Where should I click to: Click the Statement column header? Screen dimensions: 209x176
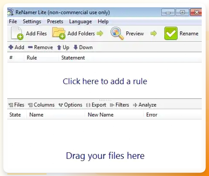tap(130, 58)
